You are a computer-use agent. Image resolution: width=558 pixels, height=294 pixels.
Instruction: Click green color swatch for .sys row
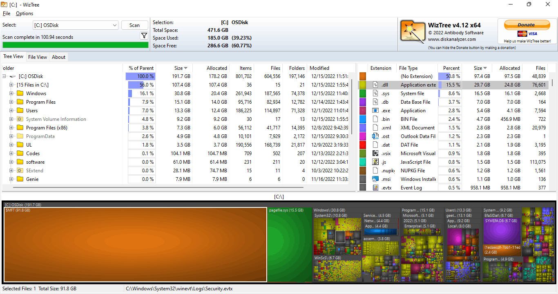[x=362, y=94]
